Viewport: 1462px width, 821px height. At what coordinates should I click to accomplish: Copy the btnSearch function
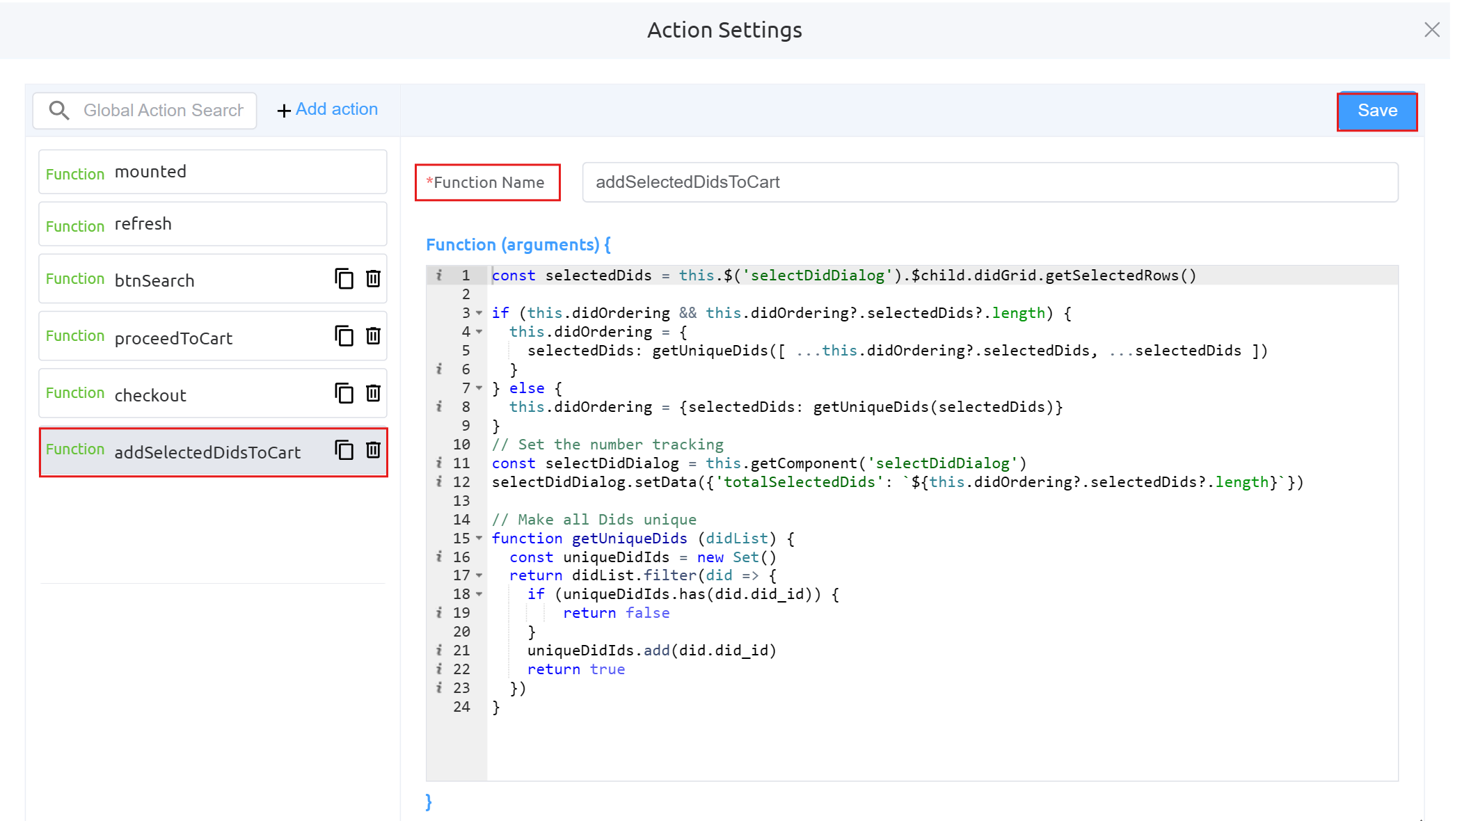point(344,279)
